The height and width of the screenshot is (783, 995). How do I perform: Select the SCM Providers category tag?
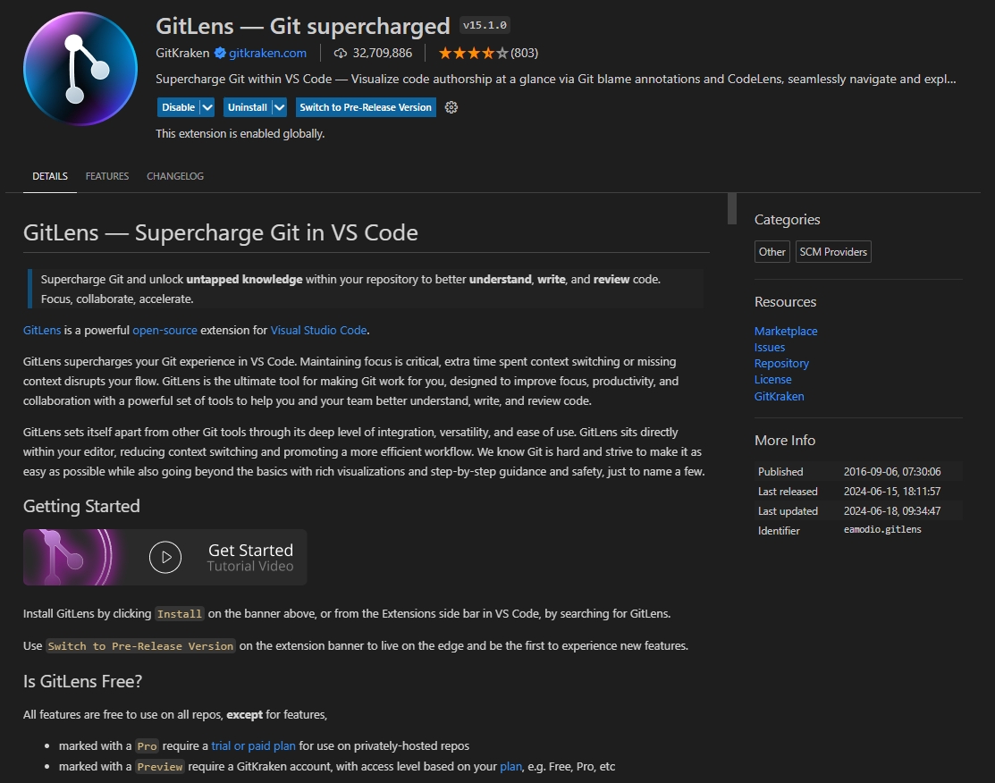point(833,252)
